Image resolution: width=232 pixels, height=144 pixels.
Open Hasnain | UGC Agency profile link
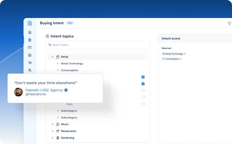tap(44, 90)
